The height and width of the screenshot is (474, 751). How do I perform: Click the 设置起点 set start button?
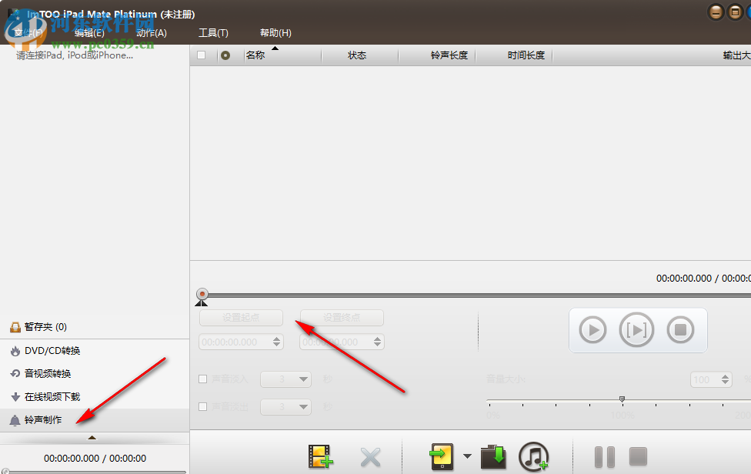tap(241, 317)
